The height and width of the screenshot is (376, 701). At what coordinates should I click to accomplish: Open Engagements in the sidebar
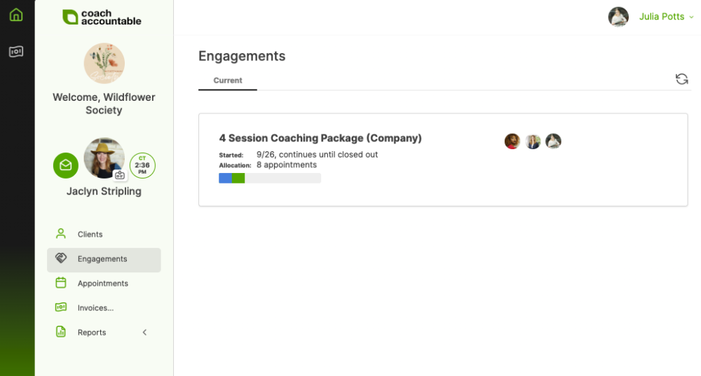click(x=103, y=259)
